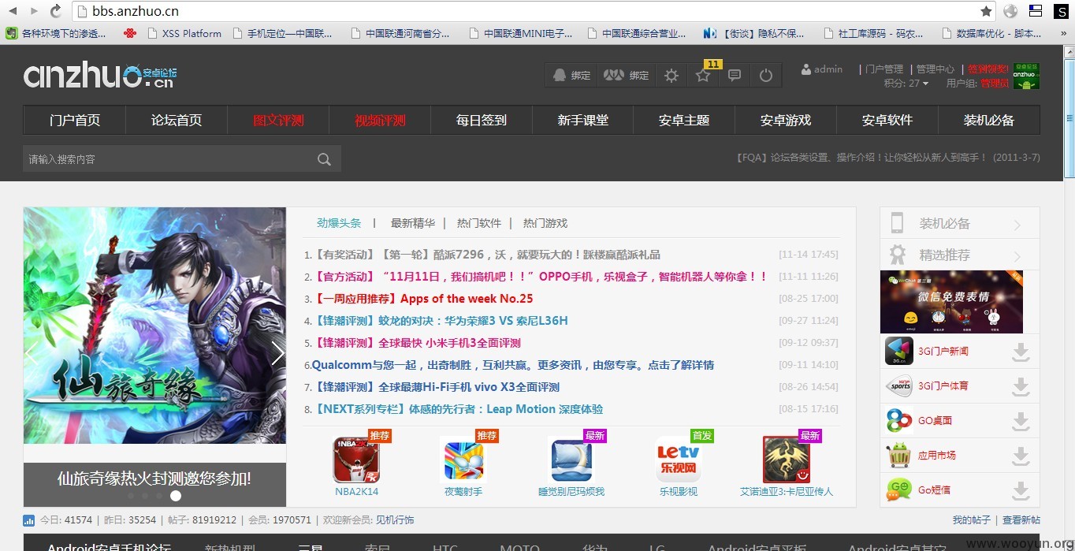Download 3G门户新闻 via arrow icon
The height and width of the screenshot is (551, 1075).
pyautogui.click(x=1021, y=352)
